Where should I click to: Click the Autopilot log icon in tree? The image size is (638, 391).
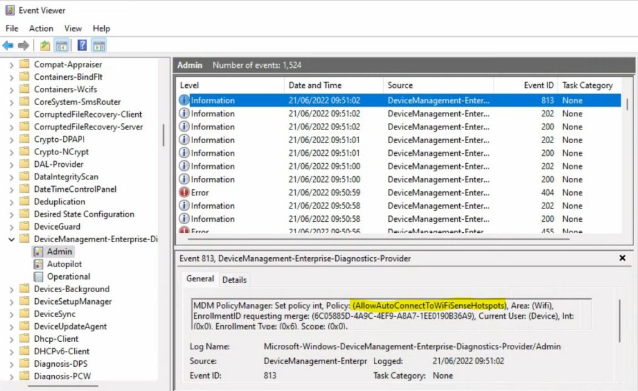pos(38,264)
